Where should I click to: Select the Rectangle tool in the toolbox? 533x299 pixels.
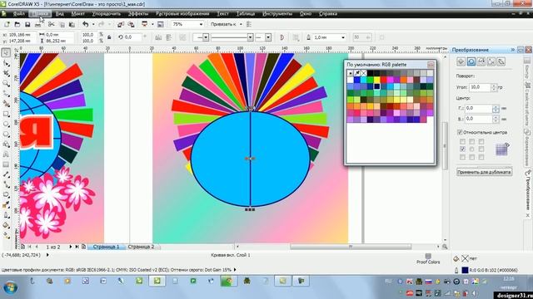6,115
